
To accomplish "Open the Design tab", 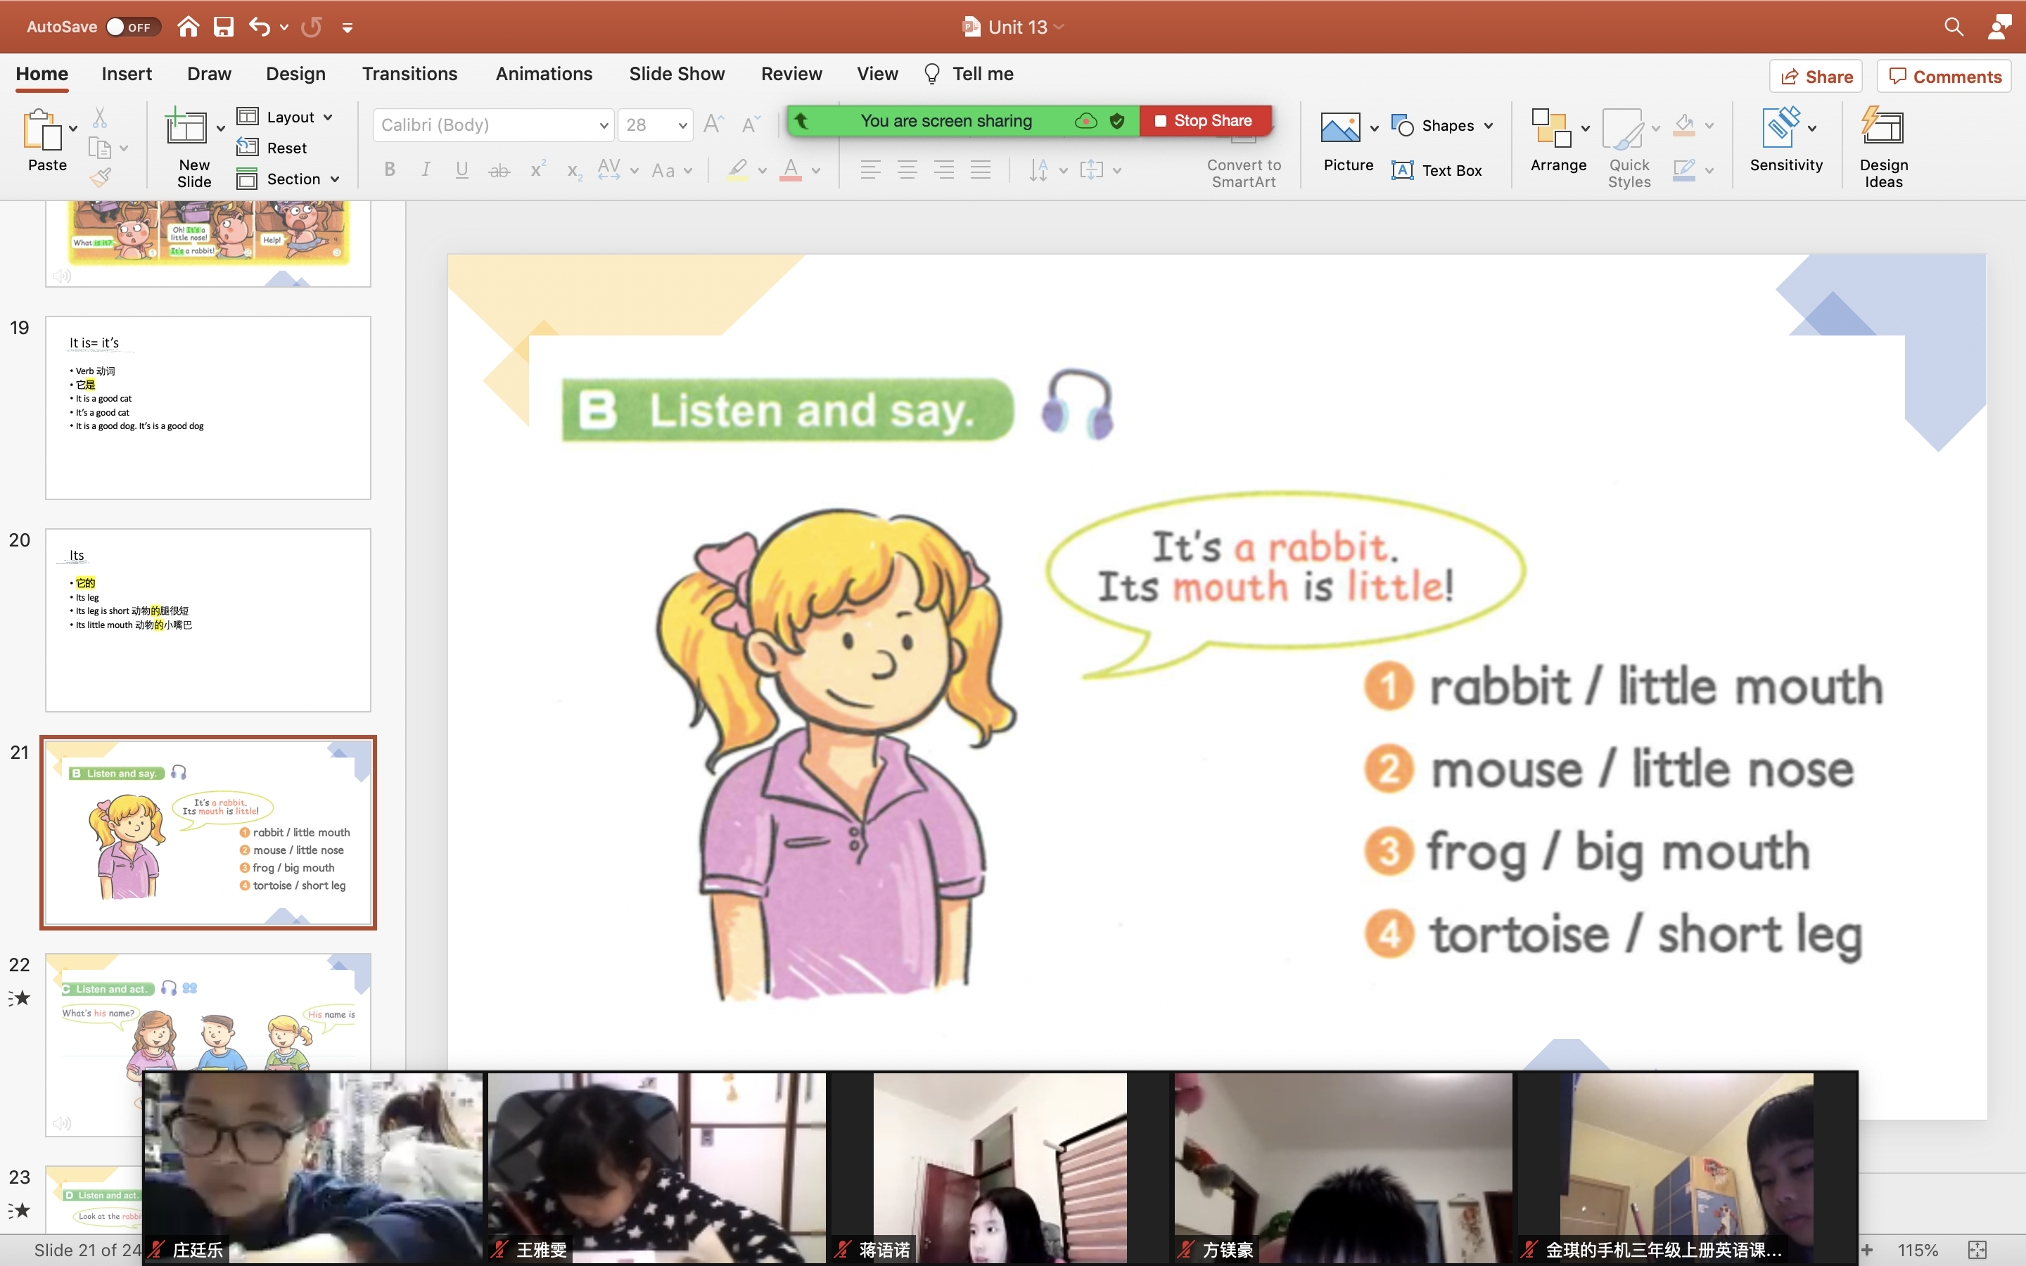I will point(295,74).
